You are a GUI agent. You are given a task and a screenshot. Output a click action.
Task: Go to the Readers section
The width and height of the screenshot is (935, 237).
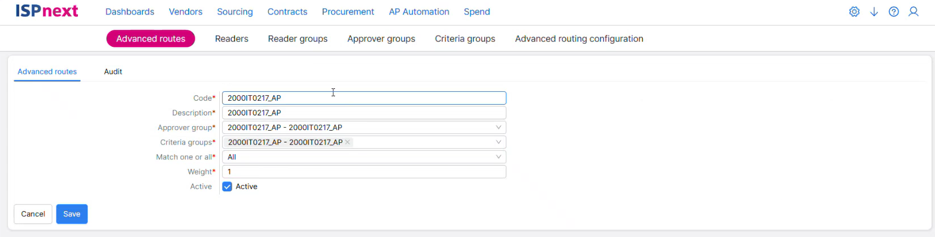(232, 39)
